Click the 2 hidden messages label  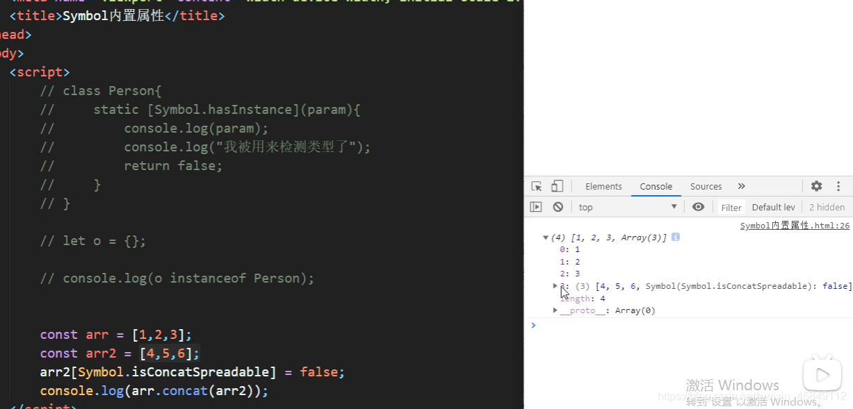point(827,207)
